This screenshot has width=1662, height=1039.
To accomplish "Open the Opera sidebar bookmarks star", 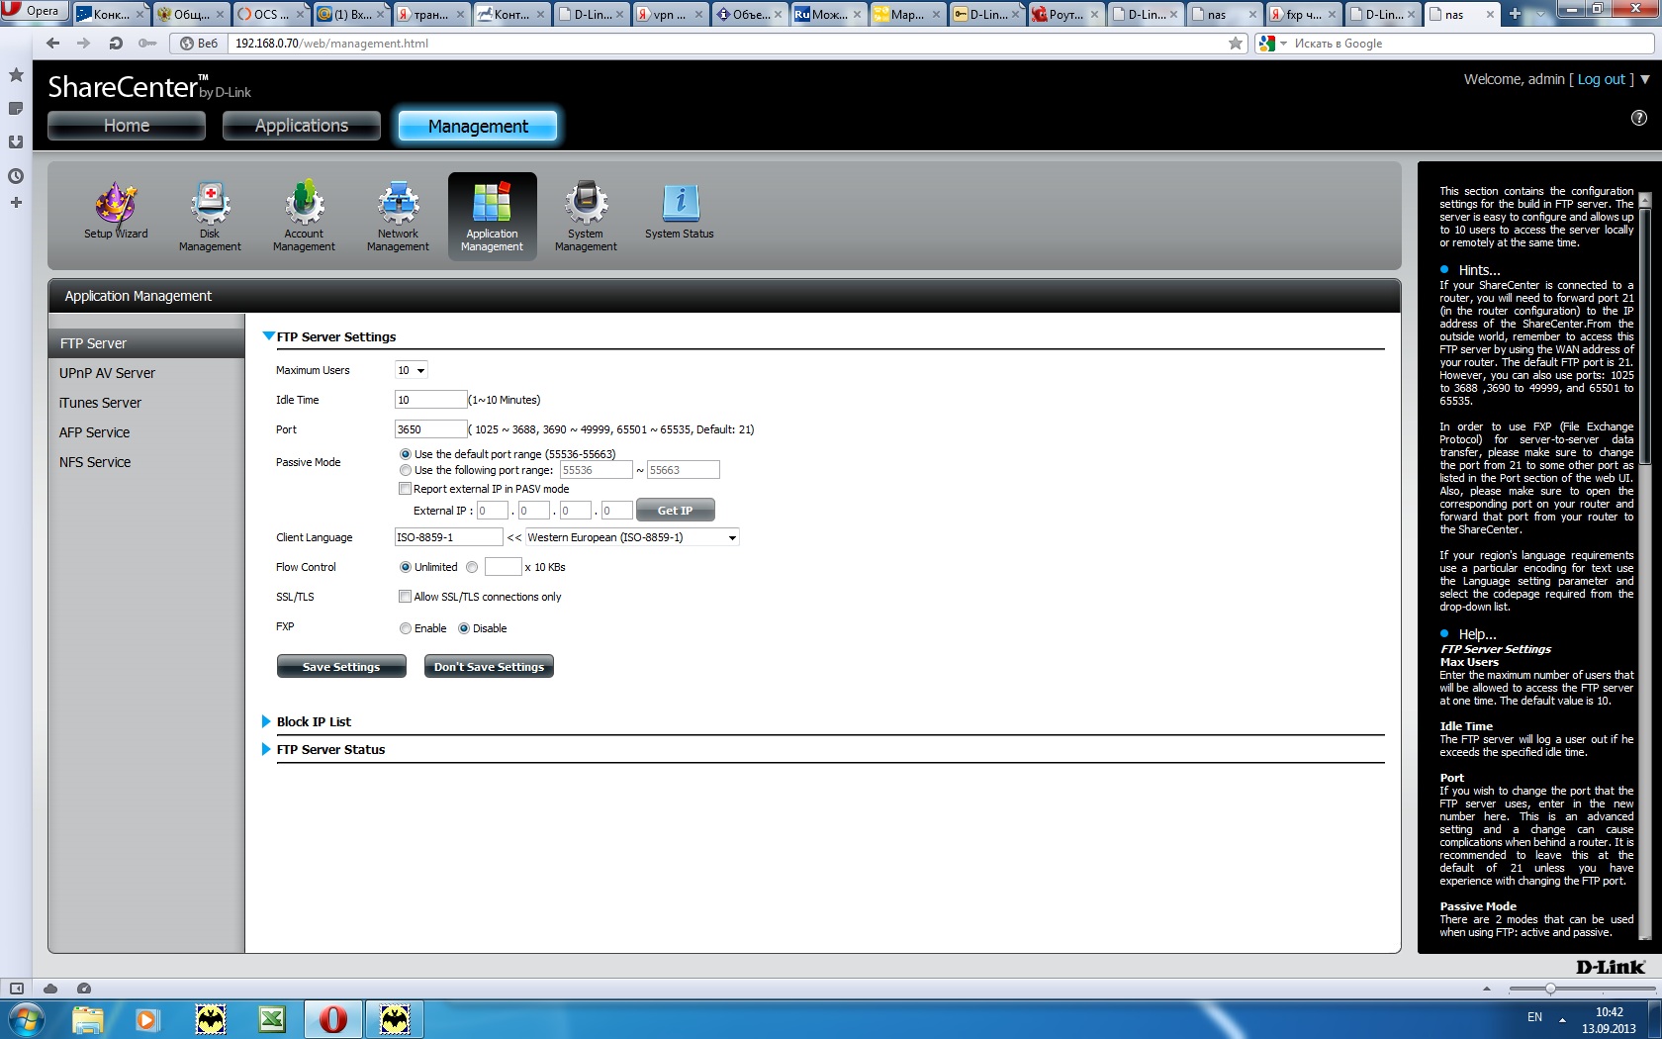I will pos(16,75).
